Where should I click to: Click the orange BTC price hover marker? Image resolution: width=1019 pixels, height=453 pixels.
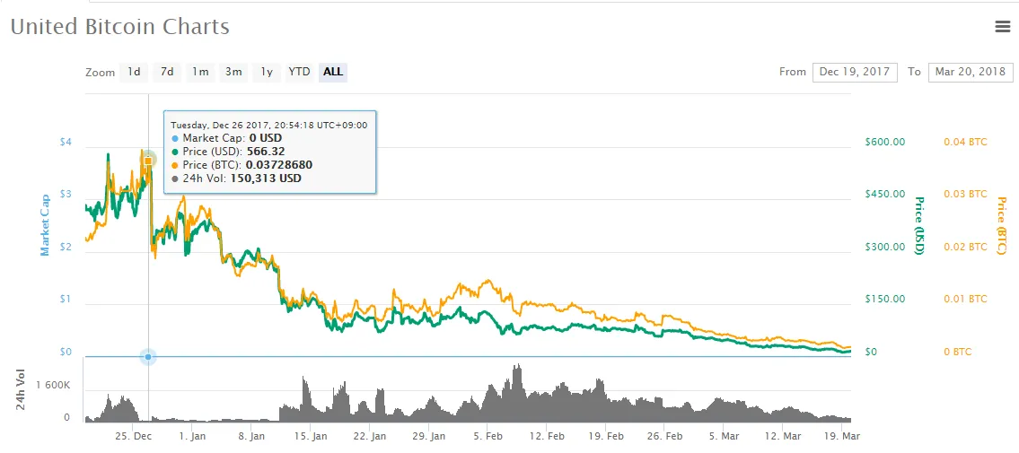pos(148,161)
